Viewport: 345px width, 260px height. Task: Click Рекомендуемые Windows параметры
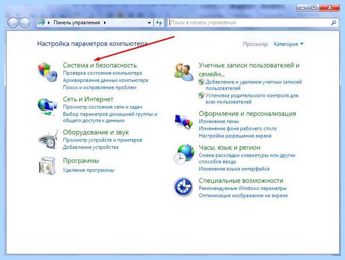tap(243, 188)
